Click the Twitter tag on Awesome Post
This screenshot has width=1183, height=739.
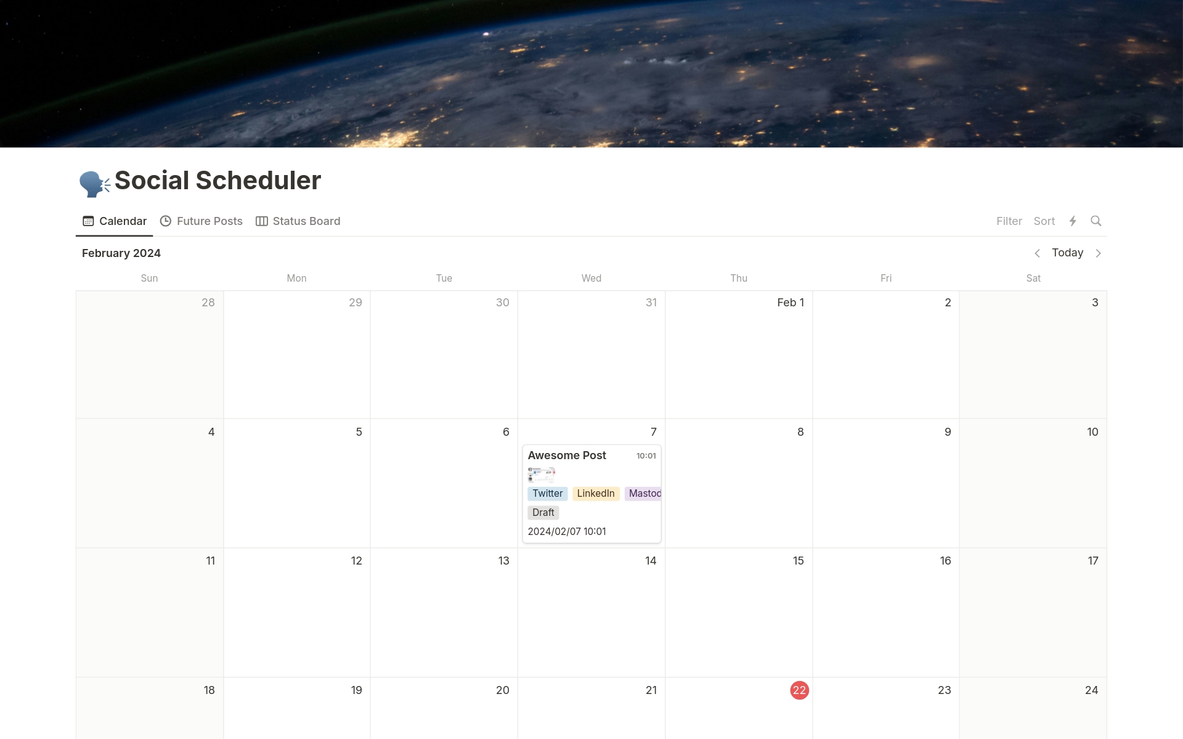545,493
